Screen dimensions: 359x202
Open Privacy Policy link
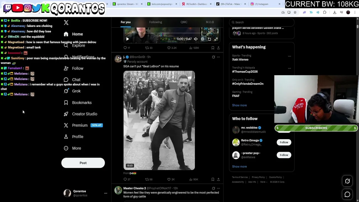[x=258, y=177]
